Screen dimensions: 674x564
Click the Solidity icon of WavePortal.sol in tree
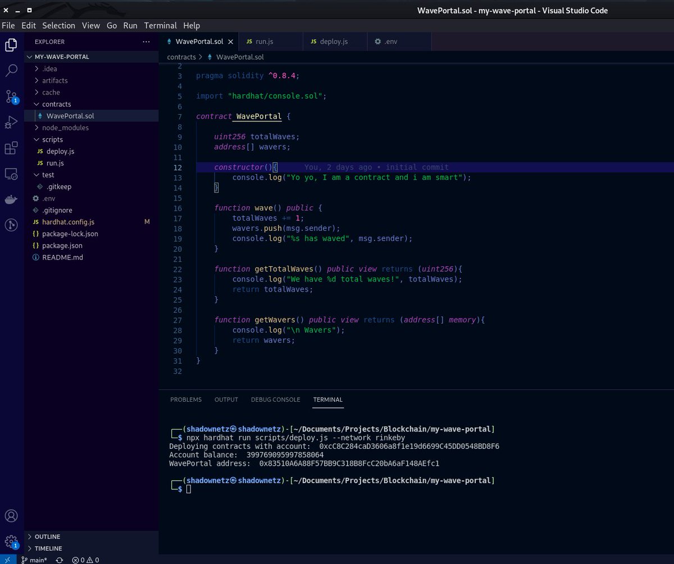click(x=40, y=116)
